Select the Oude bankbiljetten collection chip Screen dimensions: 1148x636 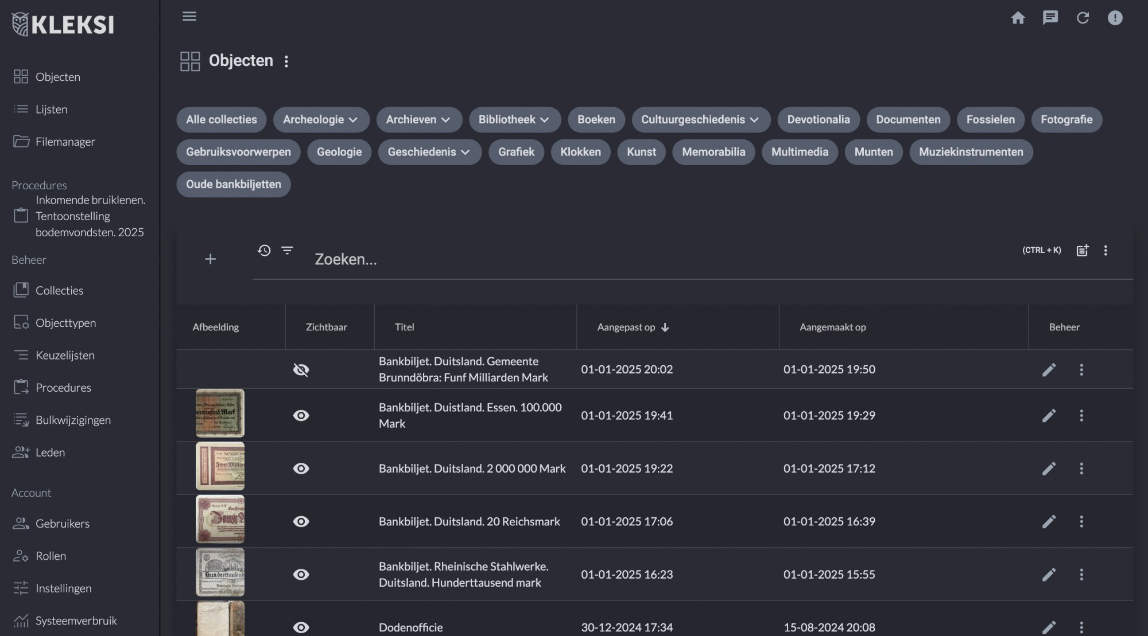point(233,184)
